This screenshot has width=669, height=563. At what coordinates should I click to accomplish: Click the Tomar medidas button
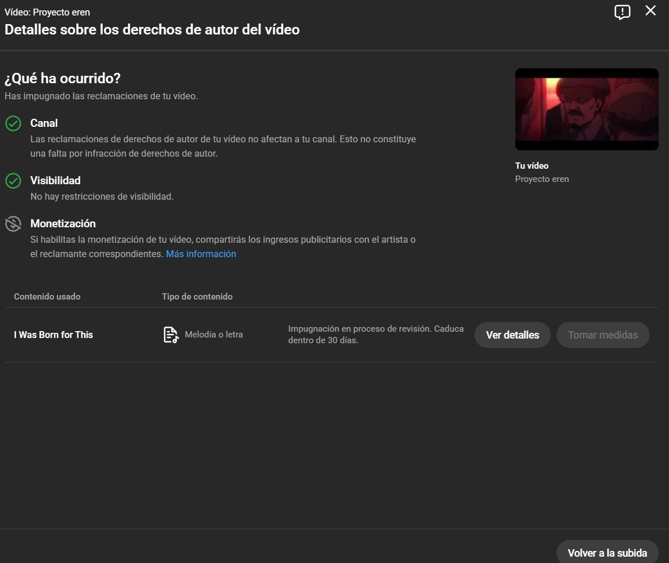point(602,335)
